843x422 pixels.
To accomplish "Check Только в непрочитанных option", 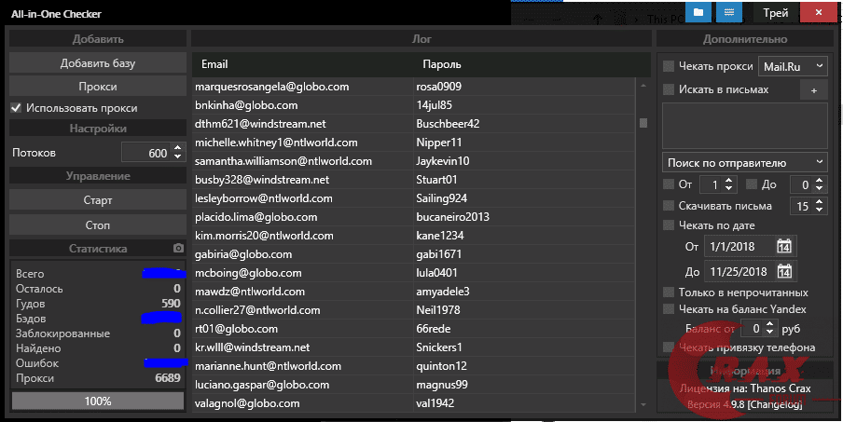I will 669,293.
